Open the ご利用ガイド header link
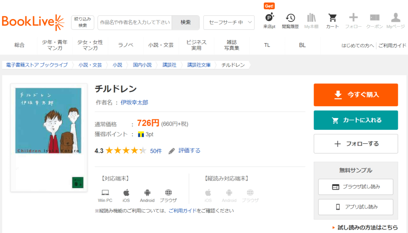The width and height of the screenshot is (408, 233). [x=392, y=46]
